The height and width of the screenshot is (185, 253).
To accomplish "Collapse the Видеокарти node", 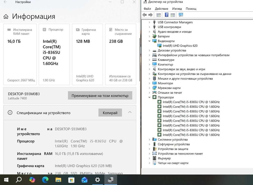I will click(149, 41).
